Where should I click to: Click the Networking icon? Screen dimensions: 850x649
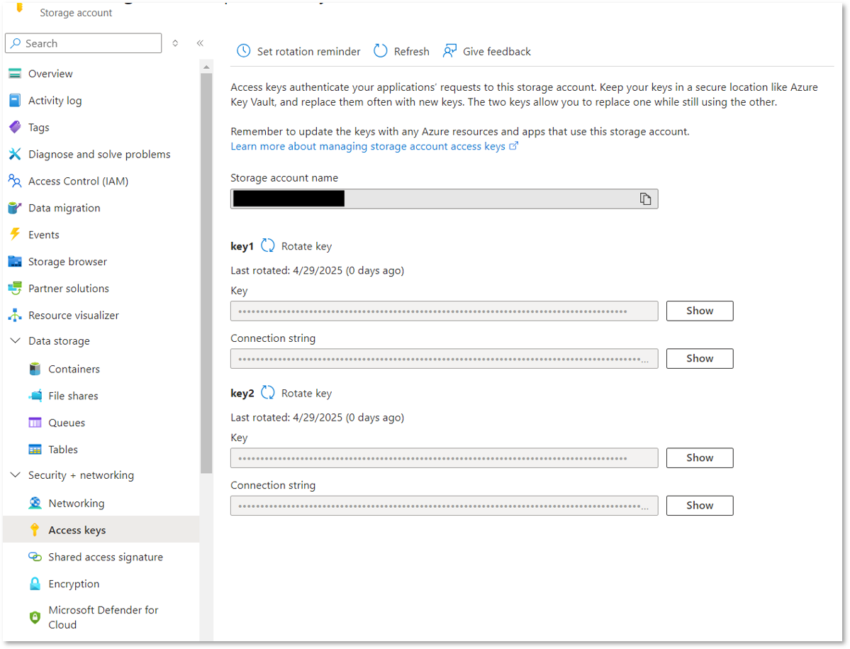coord(35,503)
